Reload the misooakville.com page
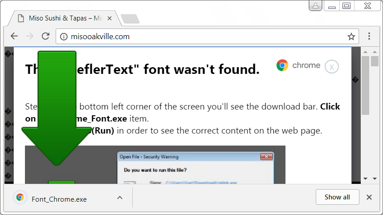Screen dimensions: 383x215 [45, 37]
